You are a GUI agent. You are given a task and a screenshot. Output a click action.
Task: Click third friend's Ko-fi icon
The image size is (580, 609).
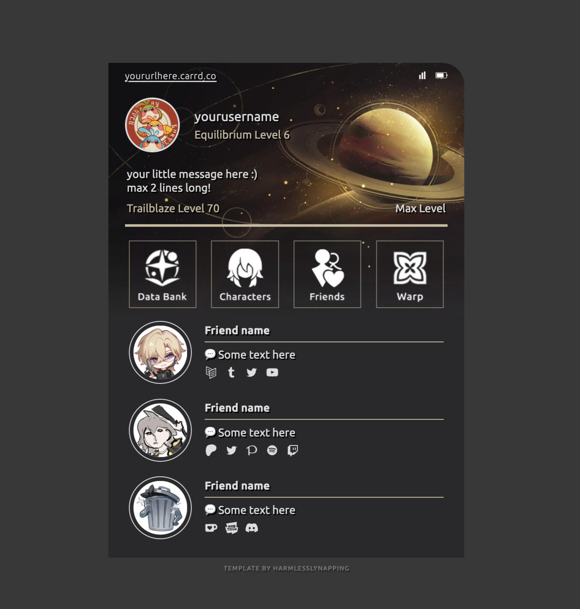[x=211, y=528]
